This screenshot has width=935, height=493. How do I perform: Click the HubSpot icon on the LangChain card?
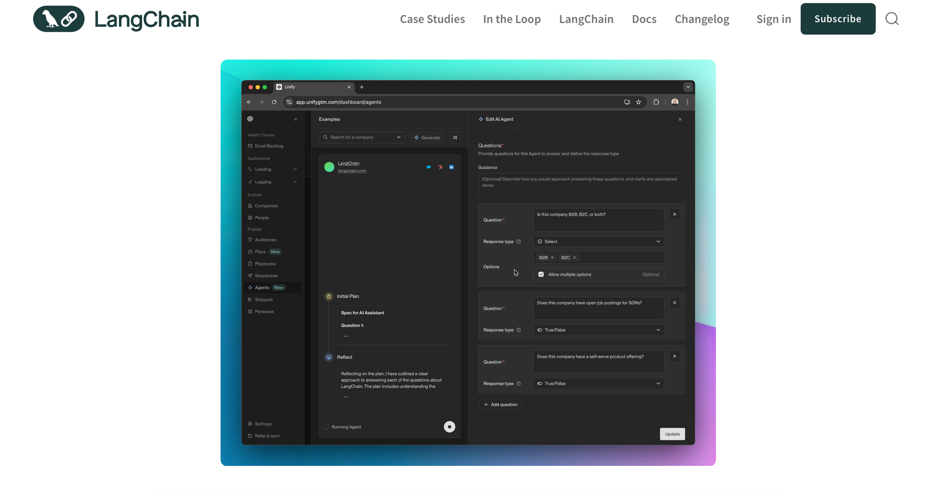click(440, 167)
